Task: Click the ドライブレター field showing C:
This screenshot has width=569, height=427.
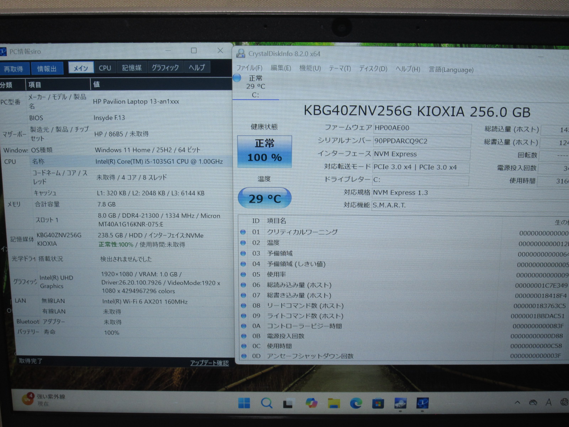Action: coord(420,180)
